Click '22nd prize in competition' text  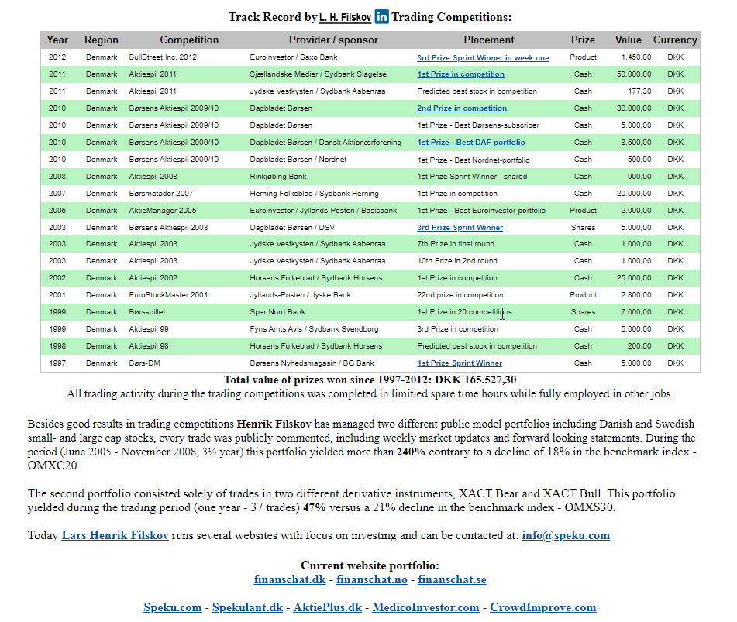[460, 295]
